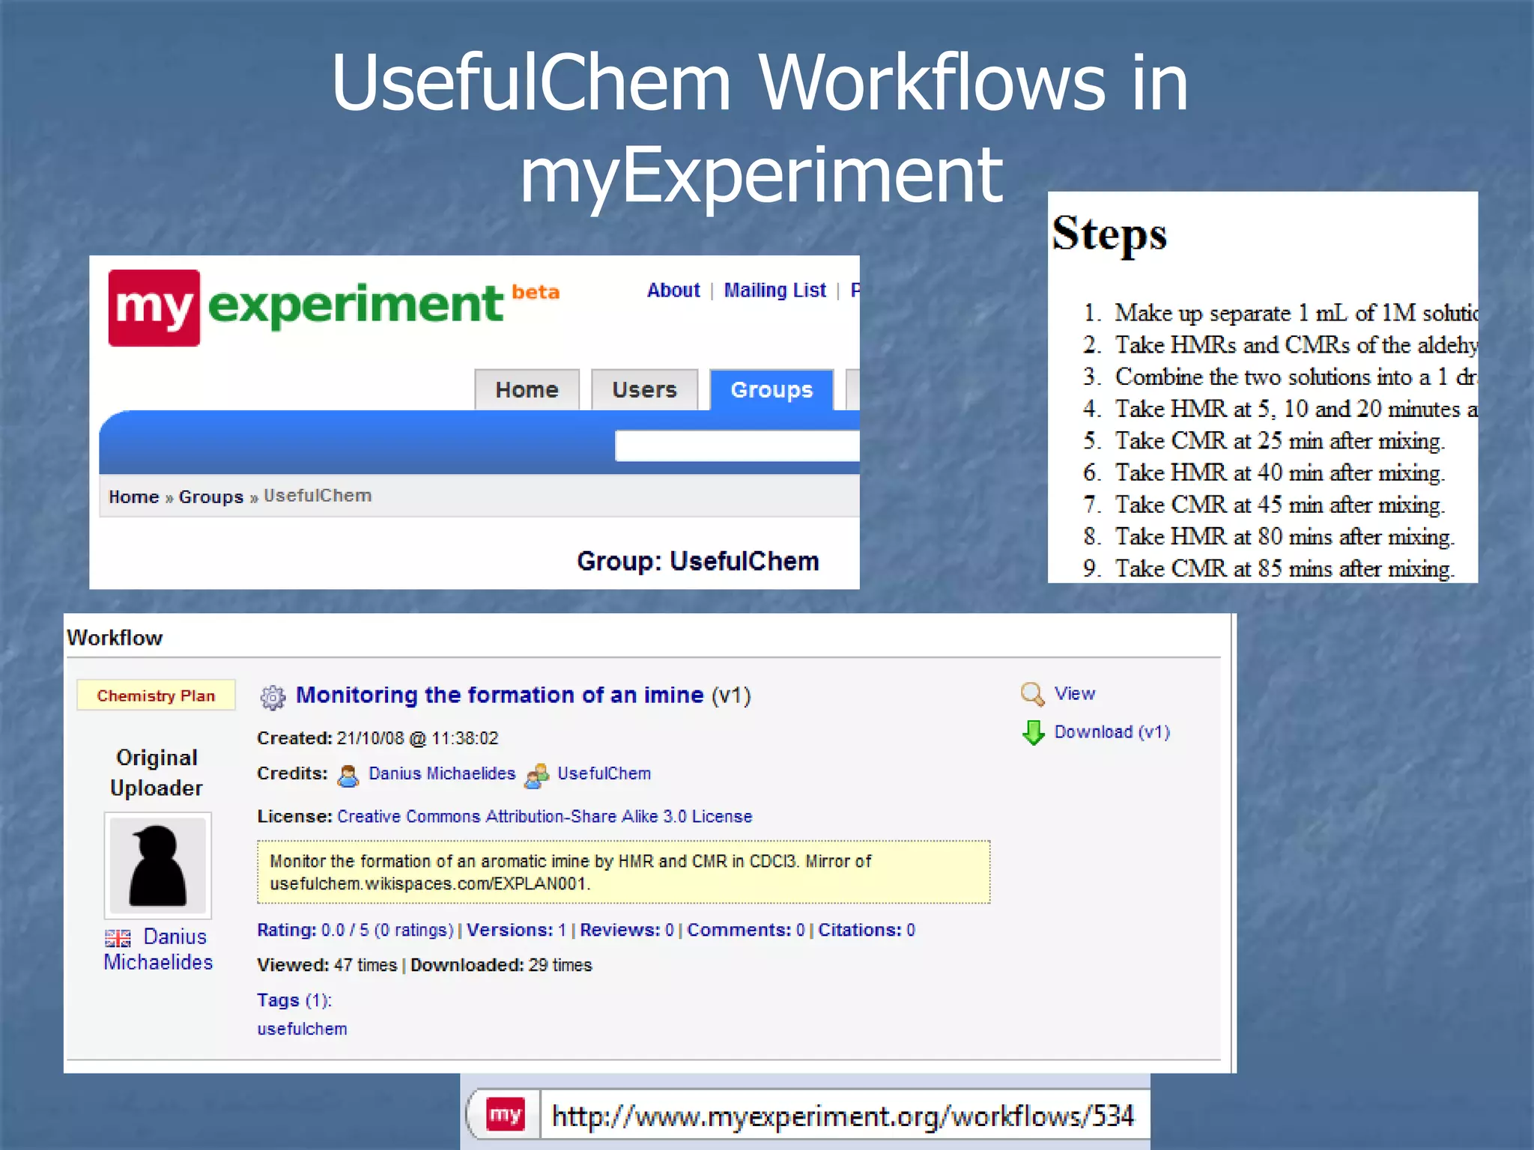The width and height of the screenshot is (1534, 1150).
Task: Click the magnifier View icon
Action: pyautogui.click(x=1032, y=694)
